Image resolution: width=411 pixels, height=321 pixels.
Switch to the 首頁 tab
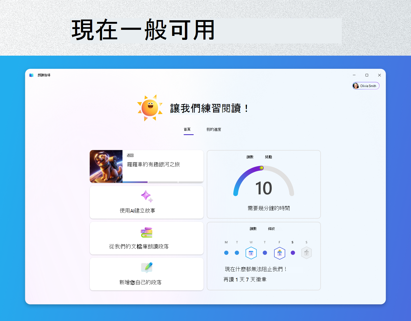187,129
